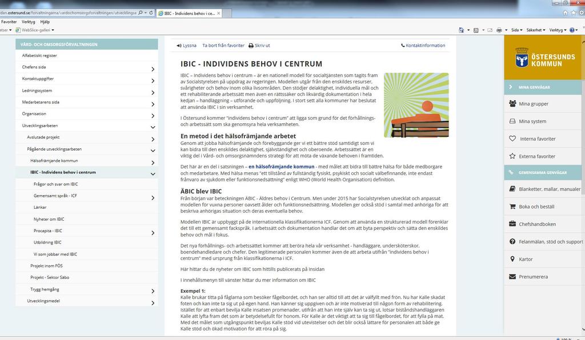Click the star icon for Externa favoriter
Screen dimensions: 585x340
(x=512, y=156)
